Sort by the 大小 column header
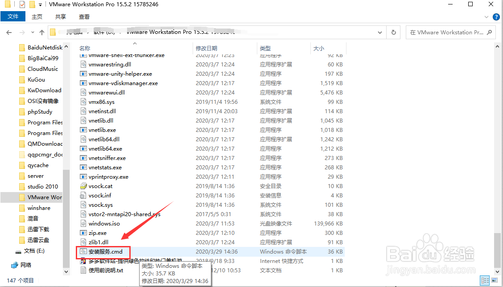 tap(318, 48)
